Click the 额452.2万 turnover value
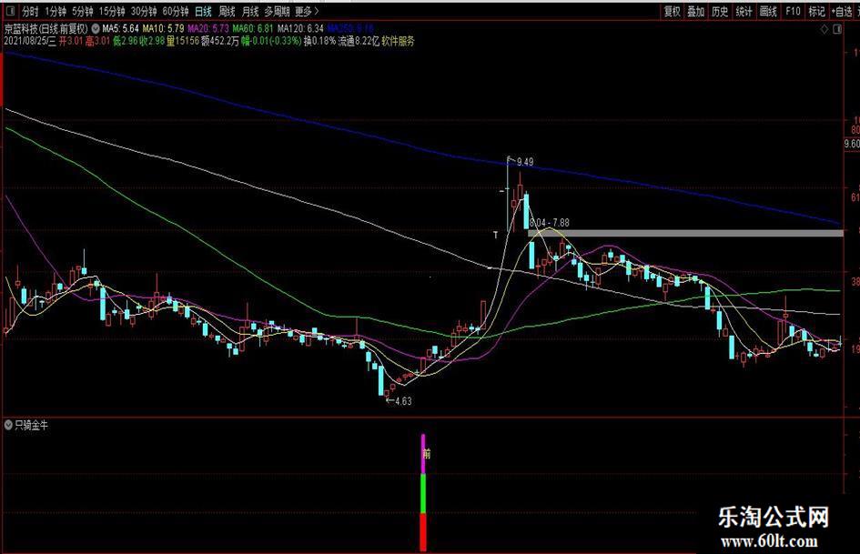860x554 pixels. pos(220,41)
